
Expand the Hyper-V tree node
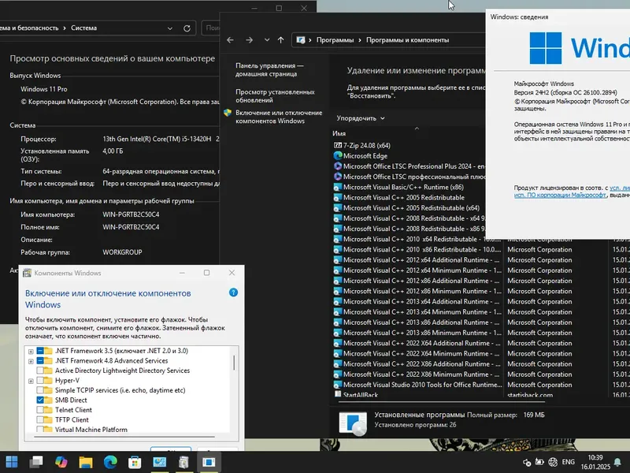31,381
